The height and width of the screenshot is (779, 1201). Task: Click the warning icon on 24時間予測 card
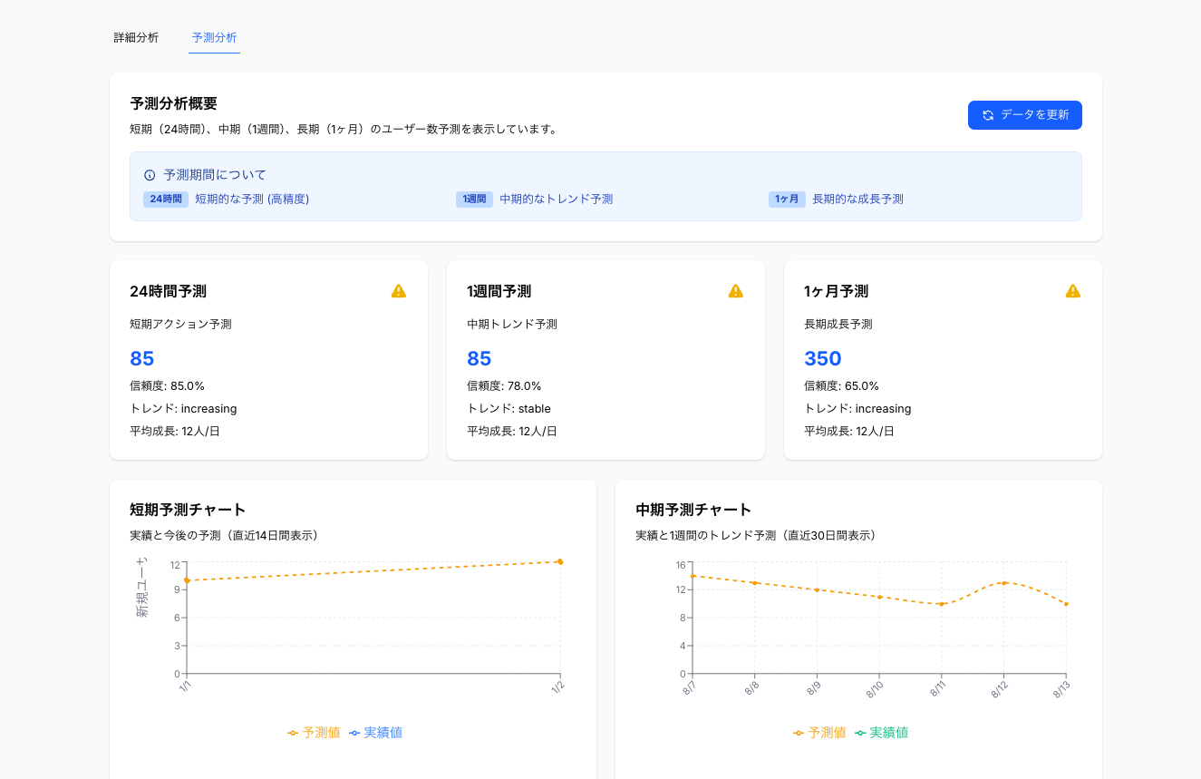(399, 291)
